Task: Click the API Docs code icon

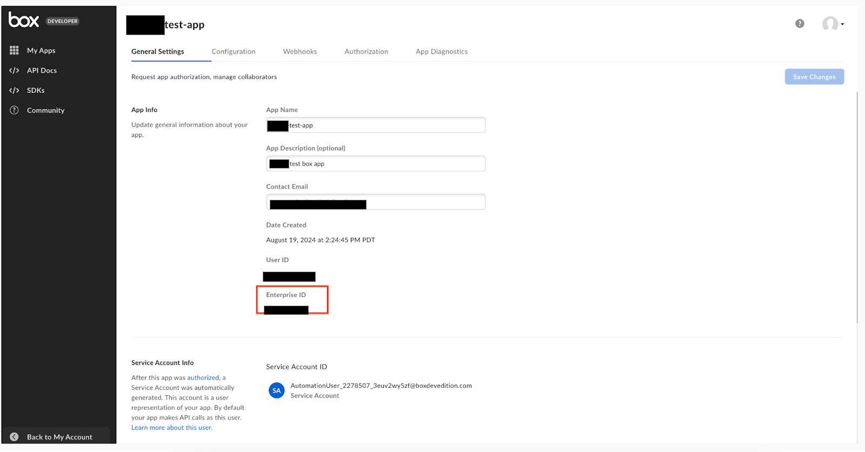Action: coord(14,70)
